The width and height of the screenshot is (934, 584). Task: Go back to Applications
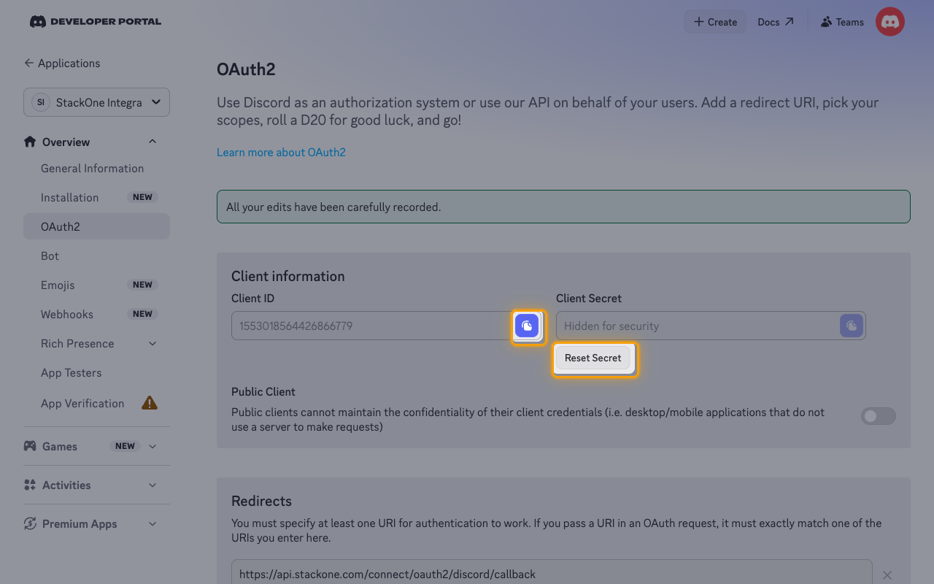(62, 63)
